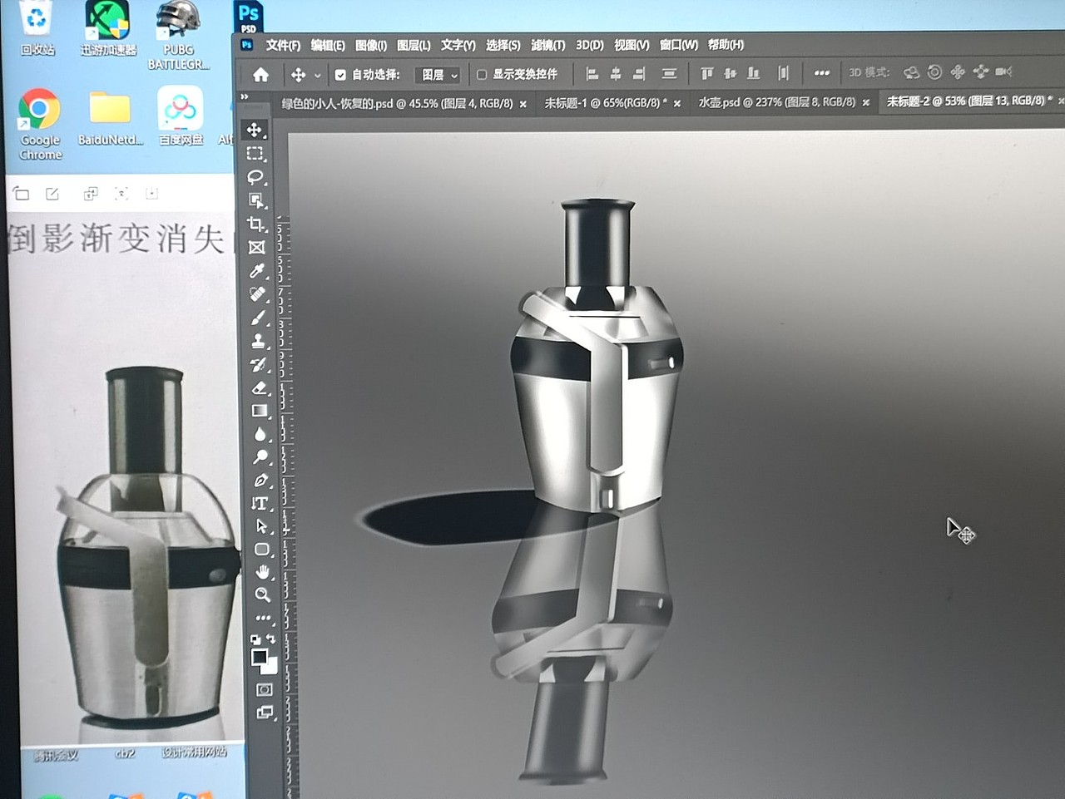Click the background color swatch
Screen dimensions: 1065x799
coord(270,667)
